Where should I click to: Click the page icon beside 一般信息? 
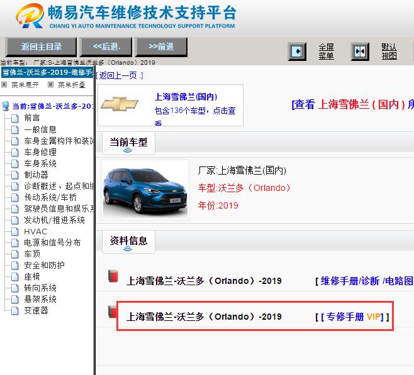click(15, 129)
